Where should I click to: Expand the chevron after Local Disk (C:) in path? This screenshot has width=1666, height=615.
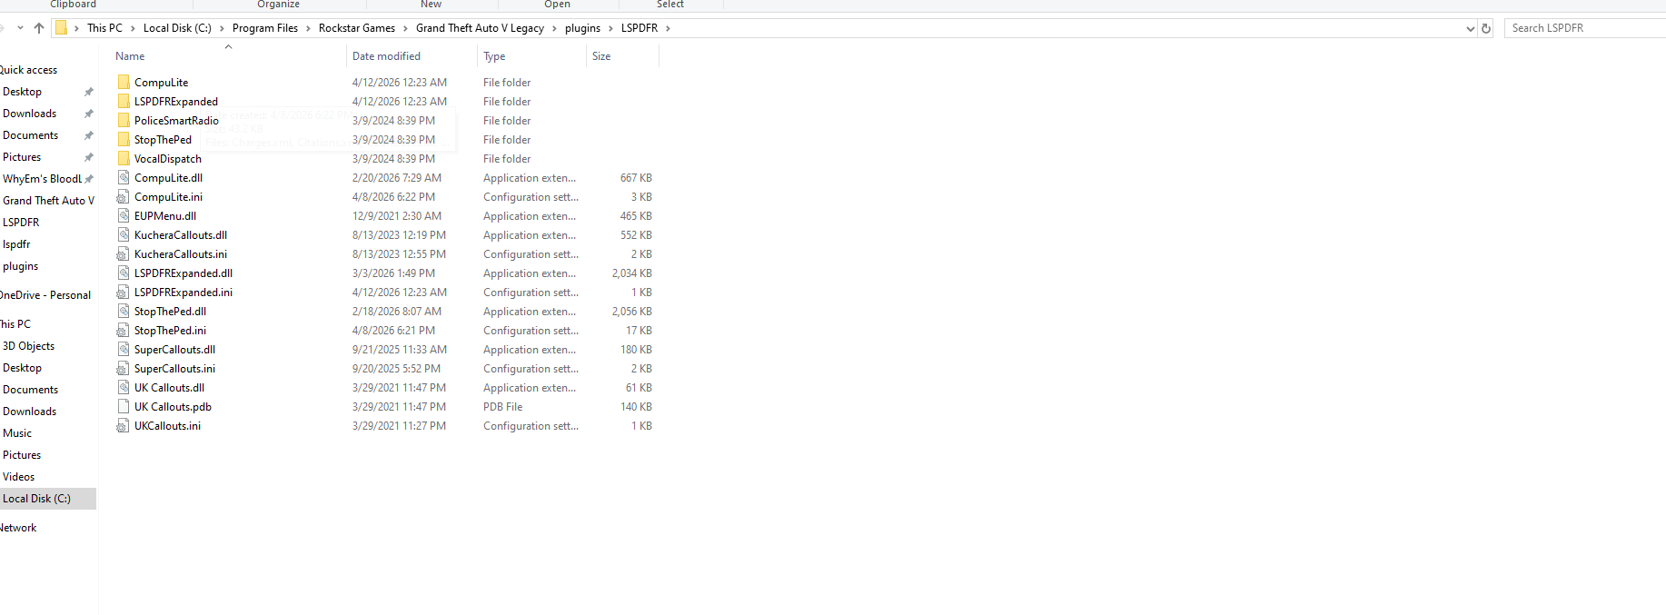(x=222, y=28)
